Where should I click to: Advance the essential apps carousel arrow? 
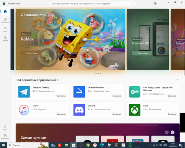[x=172, y=132]
